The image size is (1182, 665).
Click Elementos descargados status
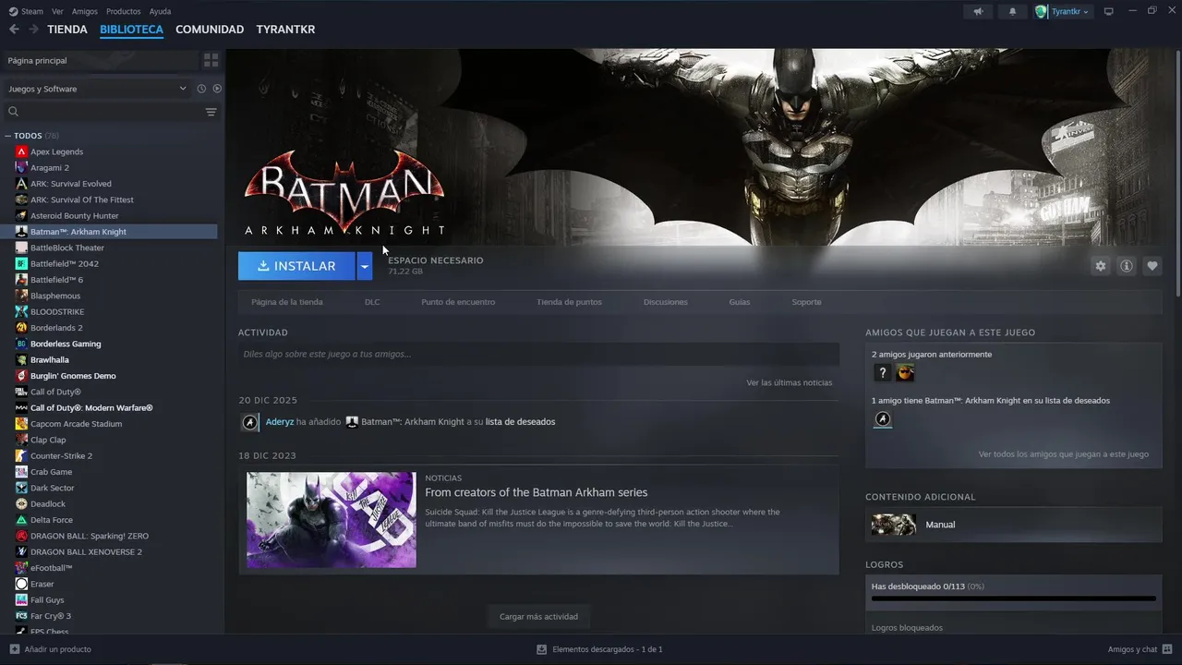(599, 649)
